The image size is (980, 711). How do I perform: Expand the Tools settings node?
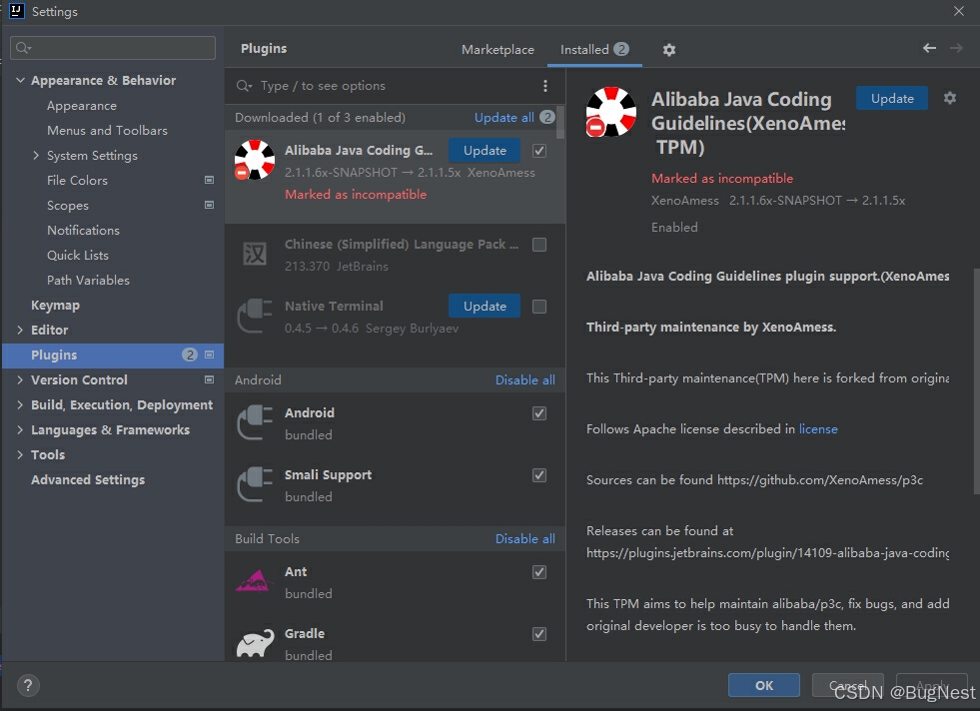[20, 454]
